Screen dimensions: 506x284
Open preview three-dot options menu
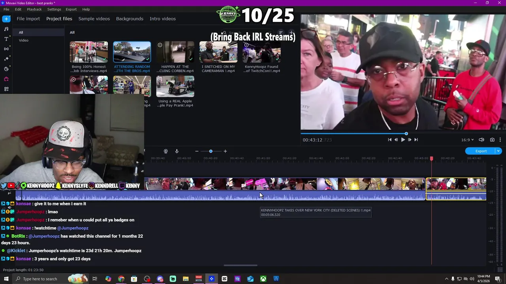pyautogui.click(x=500, y=140)
